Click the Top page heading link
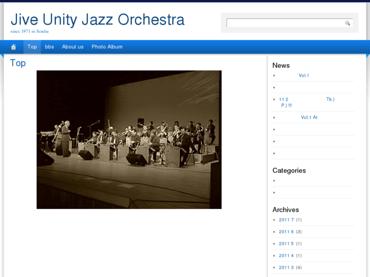 point(18,63)
